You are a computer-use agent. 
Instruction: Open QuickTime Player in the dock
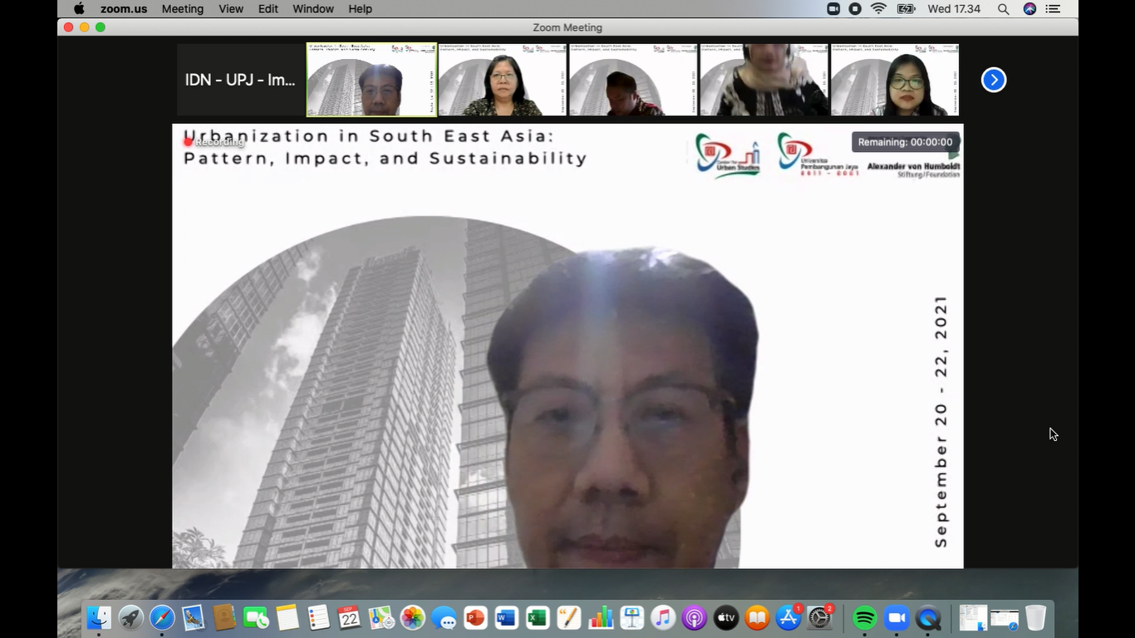(928, 617)
